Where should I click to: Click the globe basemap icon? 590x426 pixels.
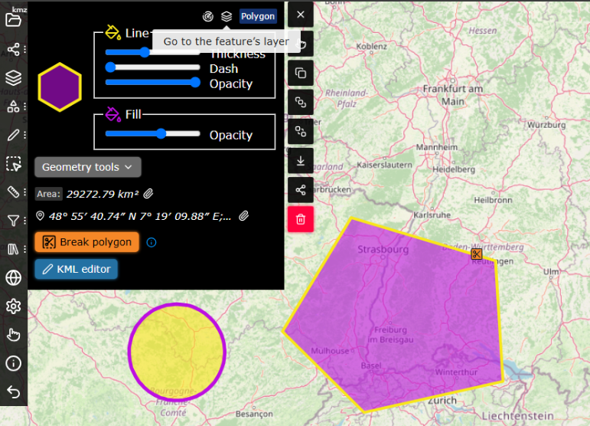coord(13,278)
